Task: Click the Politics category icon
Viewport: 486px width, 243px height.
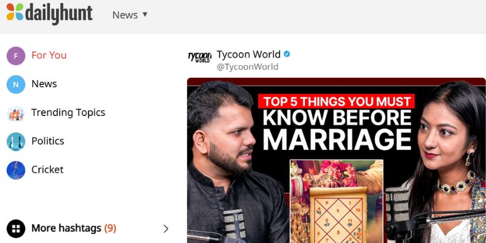Action: tap(16, 142)
